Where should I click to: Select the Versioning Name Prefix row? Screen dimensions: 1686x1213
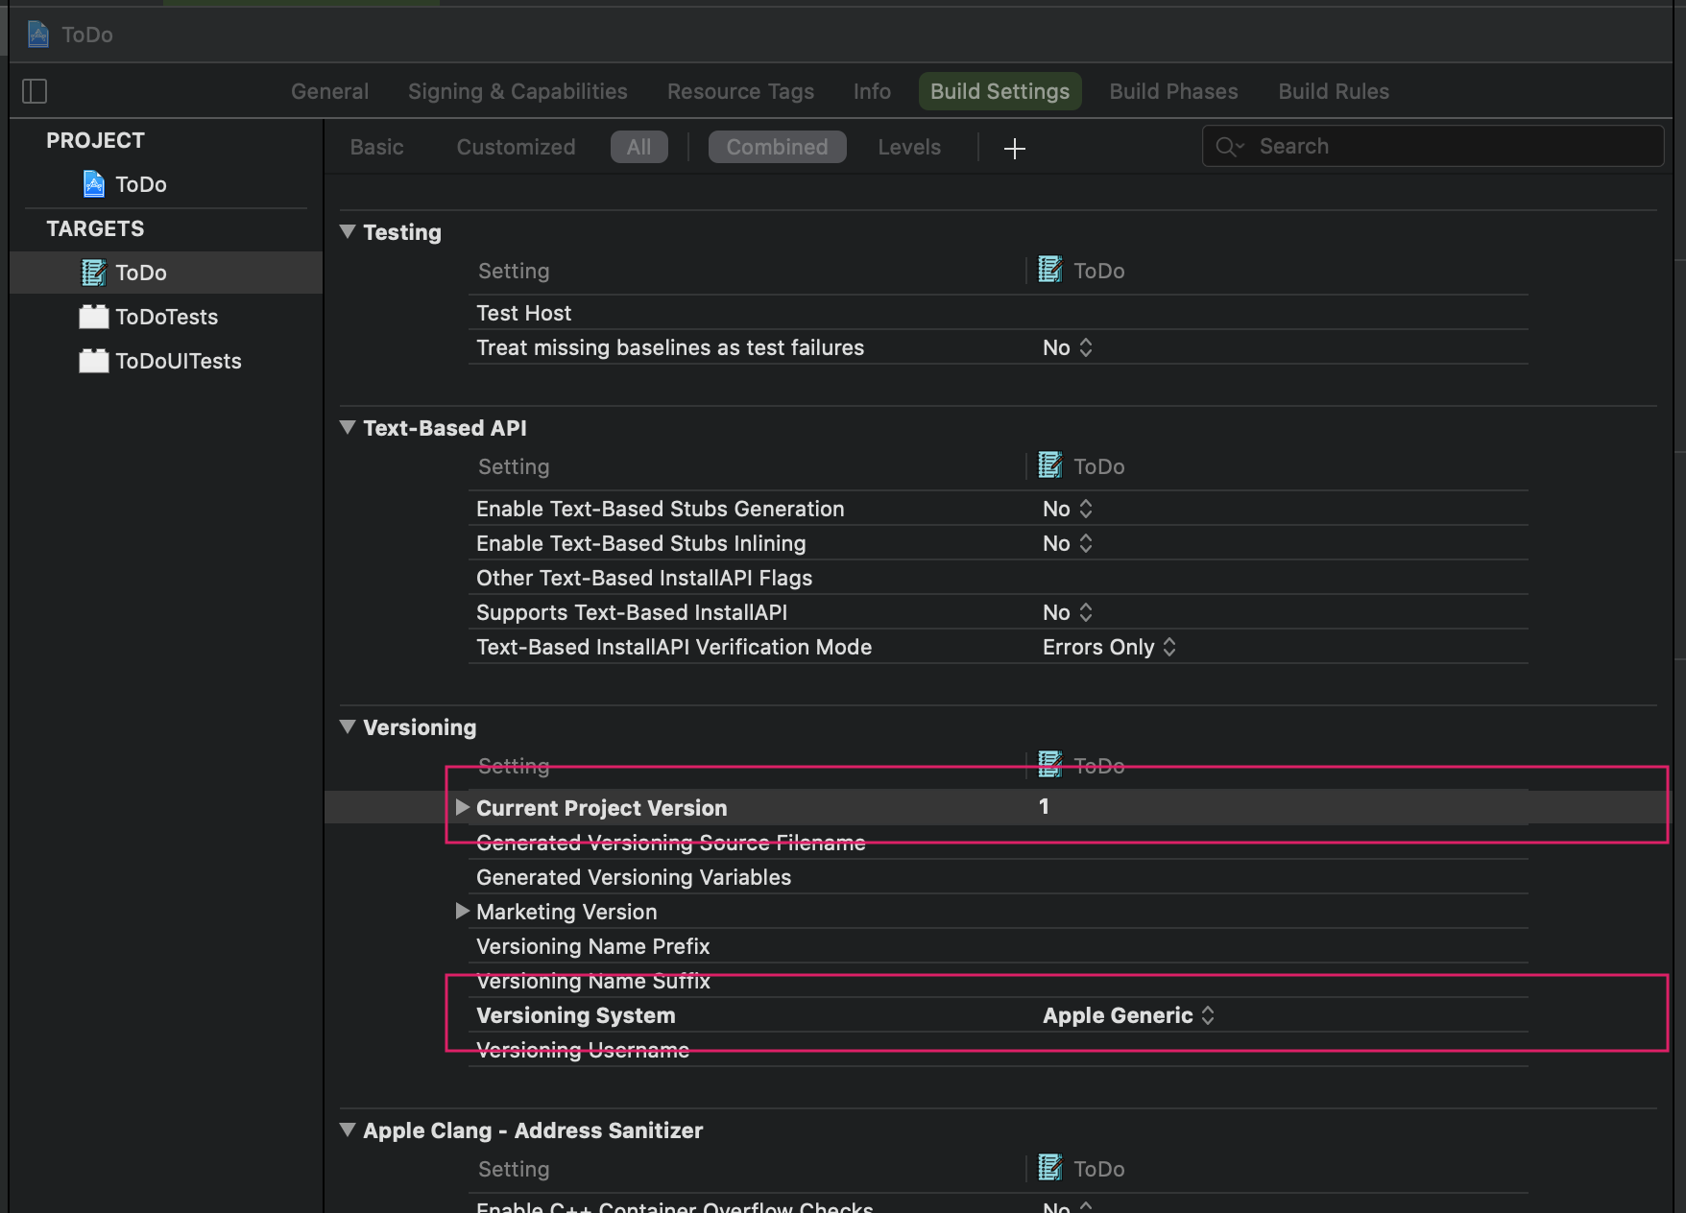[999, 946]
